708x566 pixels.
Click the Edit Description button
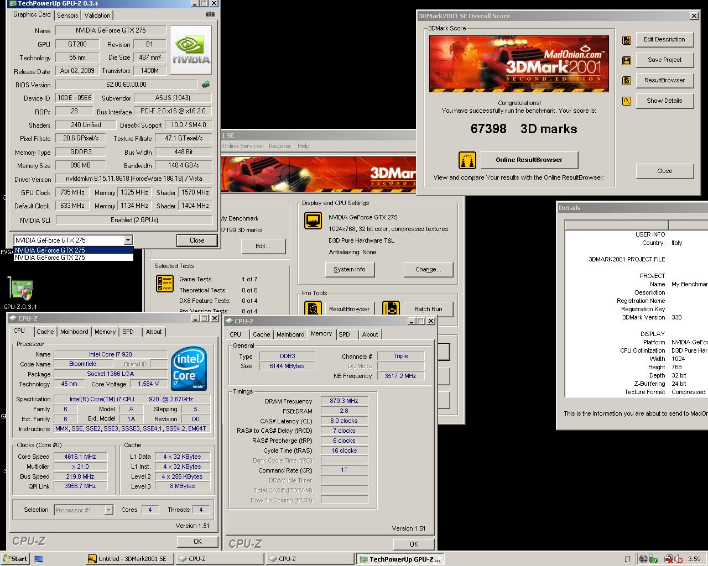click(x=664, y=40)
